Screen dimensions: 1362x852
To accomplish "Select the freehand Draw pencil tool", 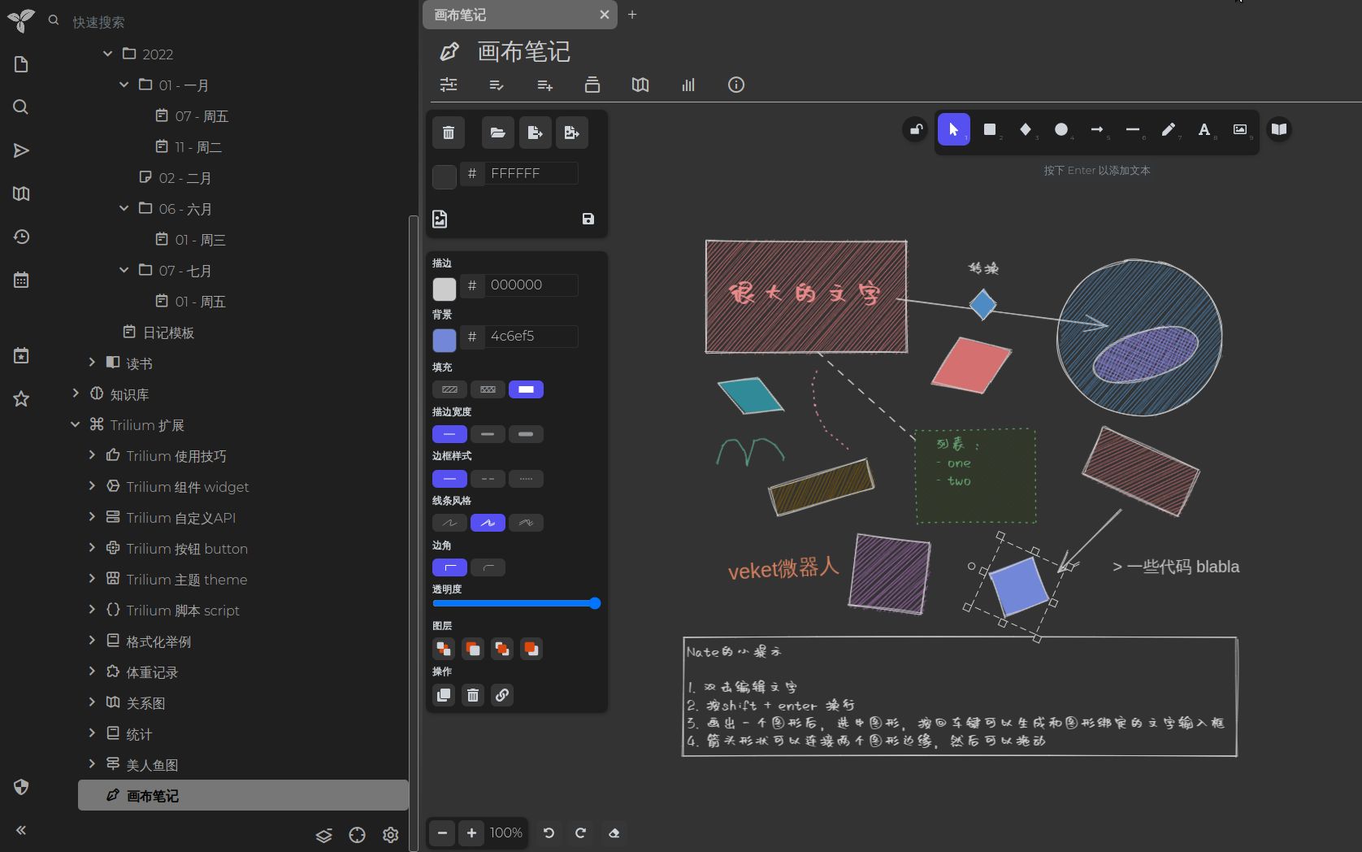I will click(x=1169, y=130).
